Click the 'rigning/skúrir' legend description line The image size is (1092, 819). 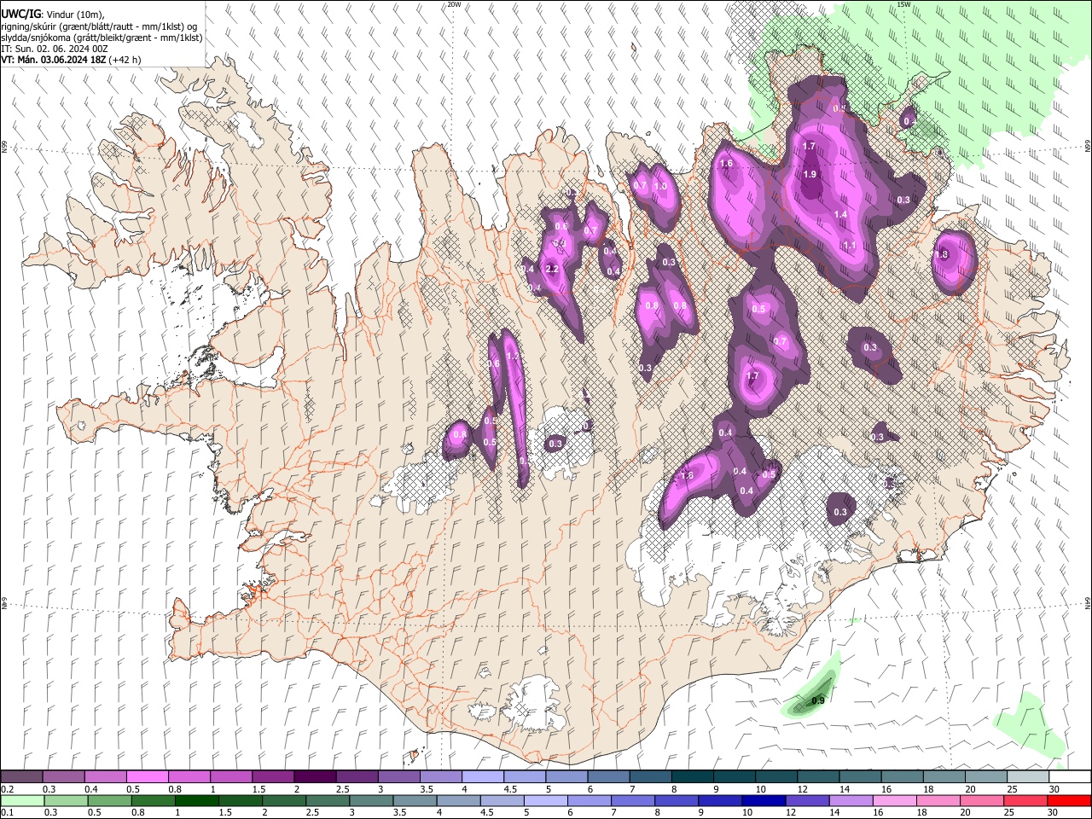100,26
